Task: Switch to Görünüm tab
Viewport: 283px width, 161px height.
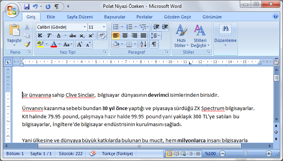Action: [x=212, y=17]
